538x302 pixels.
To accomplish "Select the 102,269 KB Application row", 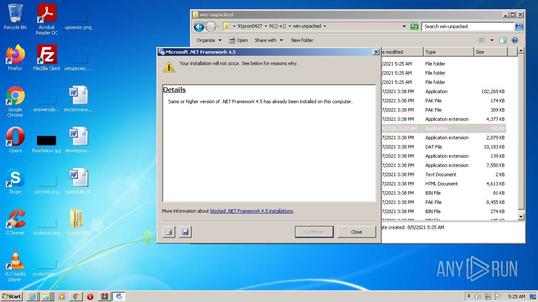I will pyautogui.click(x=443, y=91).
